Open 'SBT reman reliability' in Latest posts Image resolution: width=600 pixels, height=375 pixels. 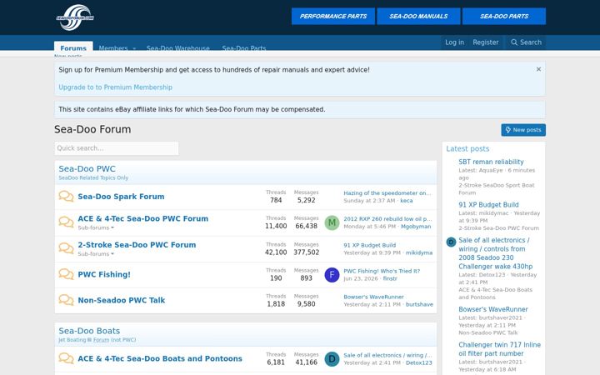[491, 162]
